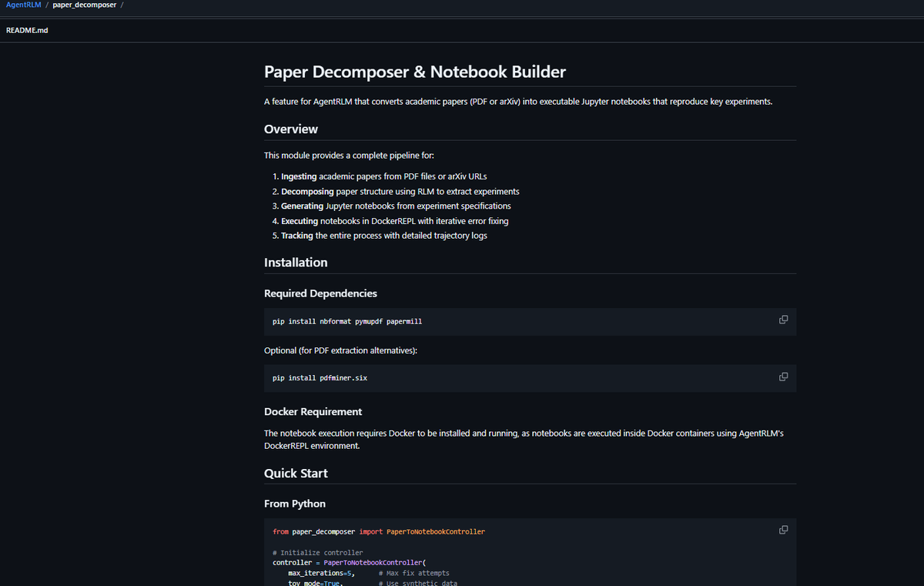Click the import PaperToNotebookController code line
The height and width of the screenshot is (586, 924).
(379, 531)
